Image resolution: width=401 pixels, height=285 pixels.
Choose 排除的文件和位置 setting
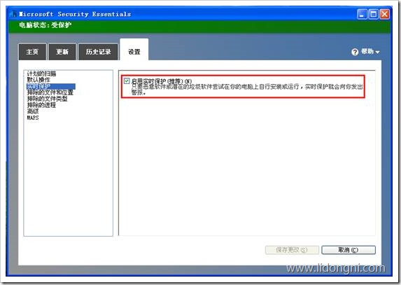pos(50,92)
